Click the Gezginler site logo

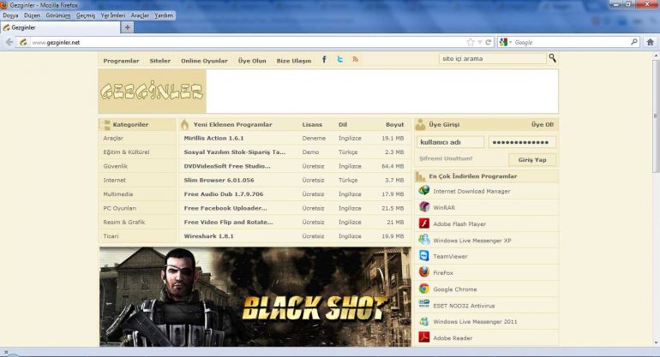tap(152, 92)
